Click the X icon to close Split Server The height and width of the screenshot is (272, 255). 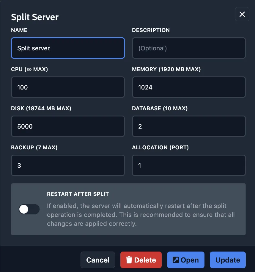pos(242,14)
